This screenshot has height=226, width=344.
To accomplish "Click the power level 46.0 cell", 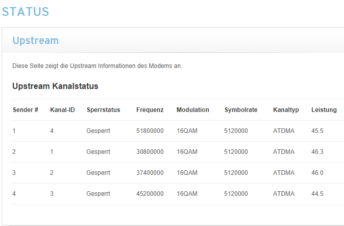I will [x=317, y=173].
